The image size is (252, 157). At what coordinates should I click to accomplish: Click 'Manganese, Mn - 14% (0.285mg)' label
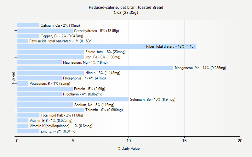click(200, 68)
